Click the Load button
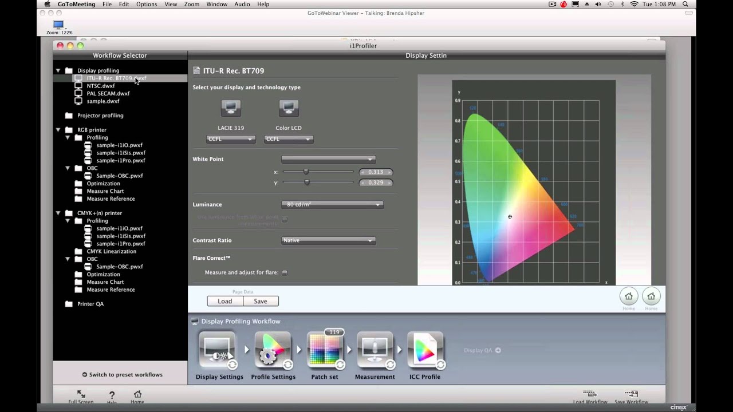The height and width of the screenshot is (412, 733). tap(225, 301)
